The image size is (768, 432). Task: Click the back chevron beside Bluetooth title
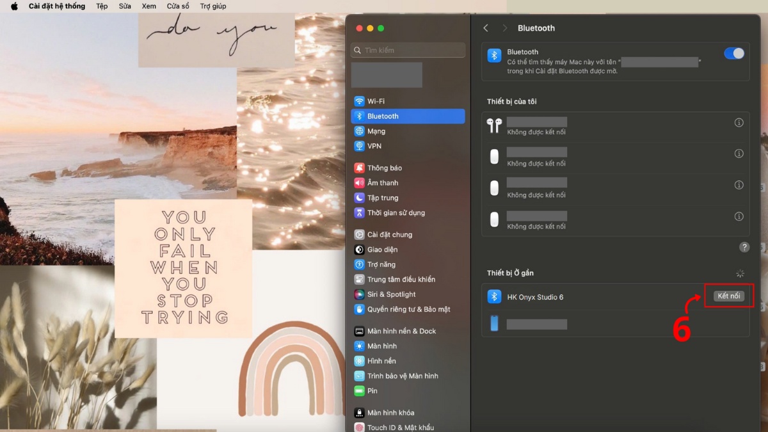(485, 28)
